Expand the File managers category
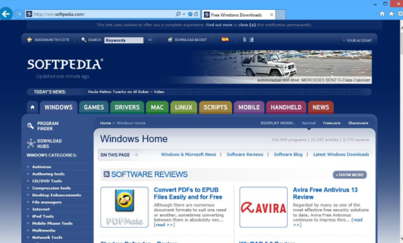This screenshot has width=403, height=243. [x=47, y=202]
